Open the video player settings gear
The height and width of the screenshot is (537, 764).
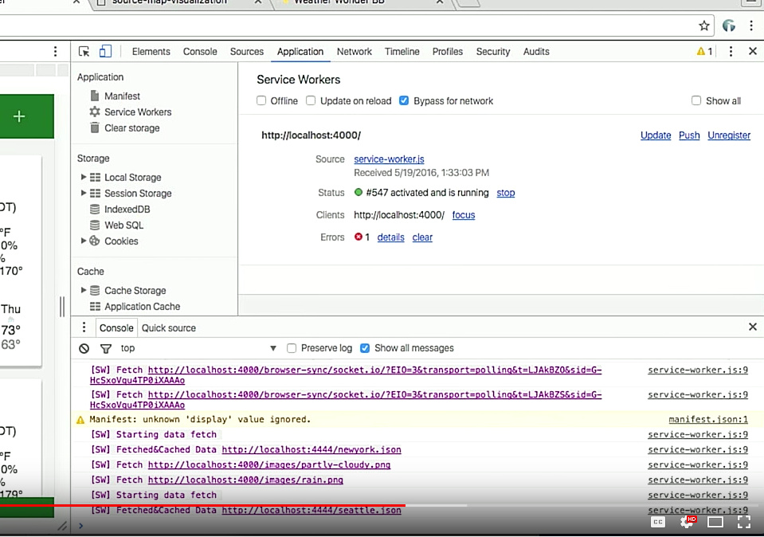tap(687, 522)
